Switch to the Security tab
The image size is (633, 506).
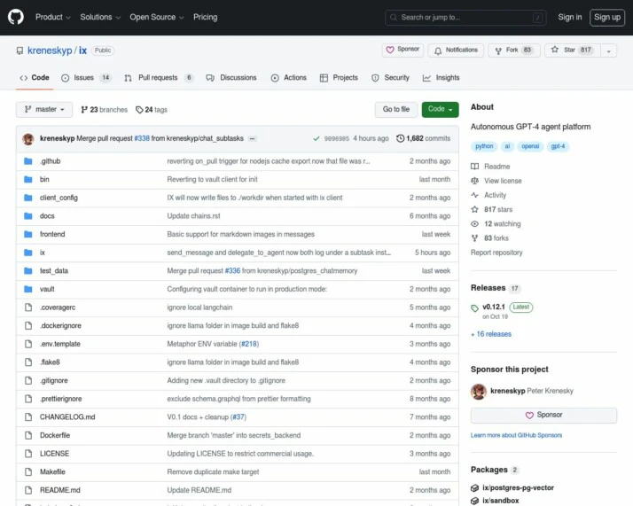tap(390, 78)
